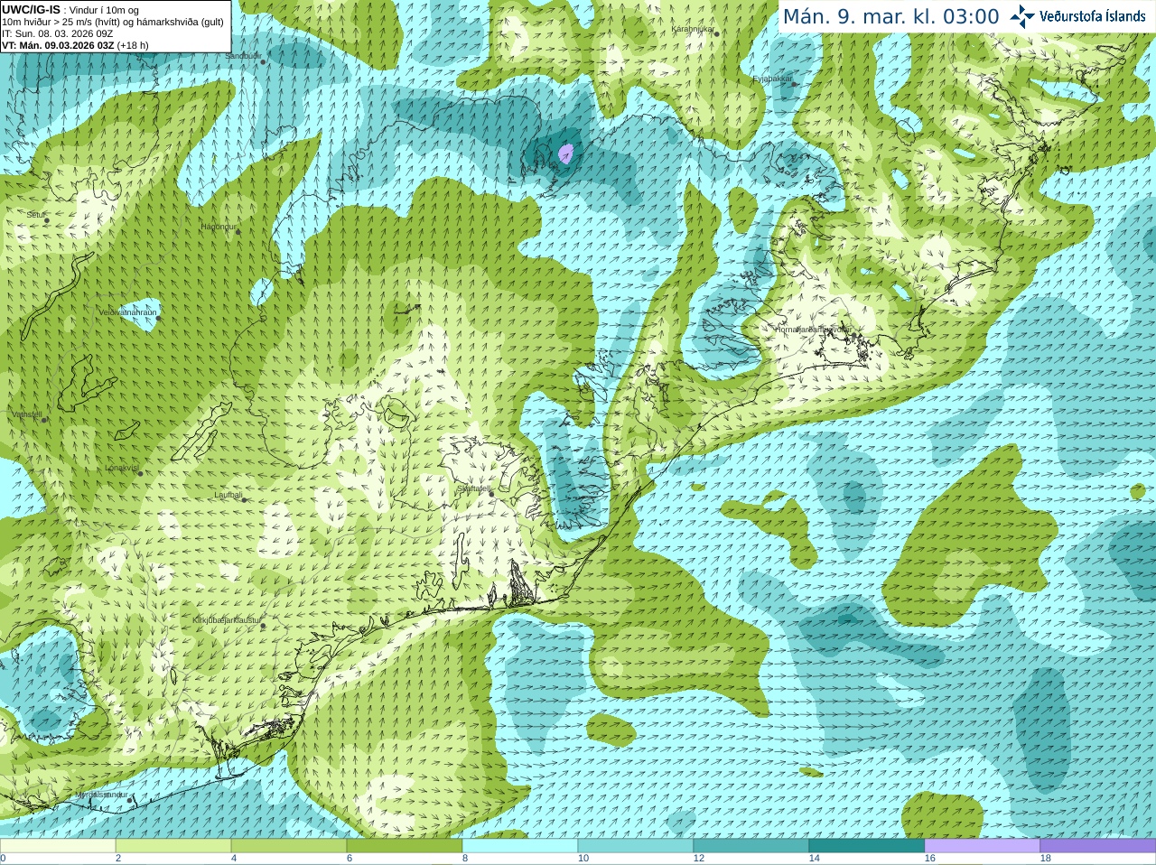Select the Sandbúðir station marker
The height and width of the screenshot is (865, 1156).
point(263,61)
